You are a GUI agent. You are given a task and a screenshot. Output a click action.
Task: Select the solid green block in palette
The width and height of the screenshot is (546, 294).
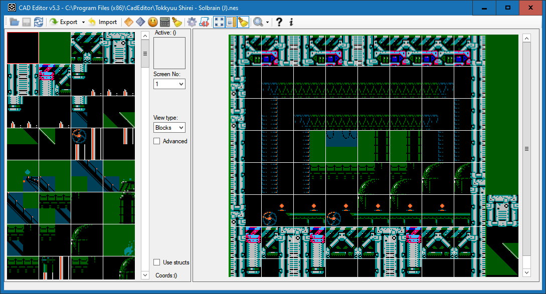click(x=55, y=48)
